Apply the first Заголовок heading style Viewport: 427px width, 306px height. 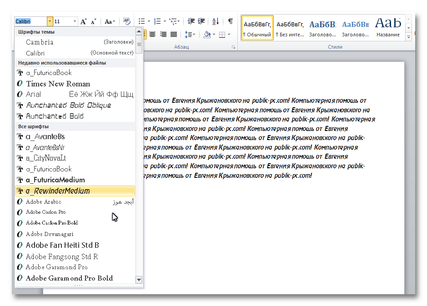[x=322, y=28]
